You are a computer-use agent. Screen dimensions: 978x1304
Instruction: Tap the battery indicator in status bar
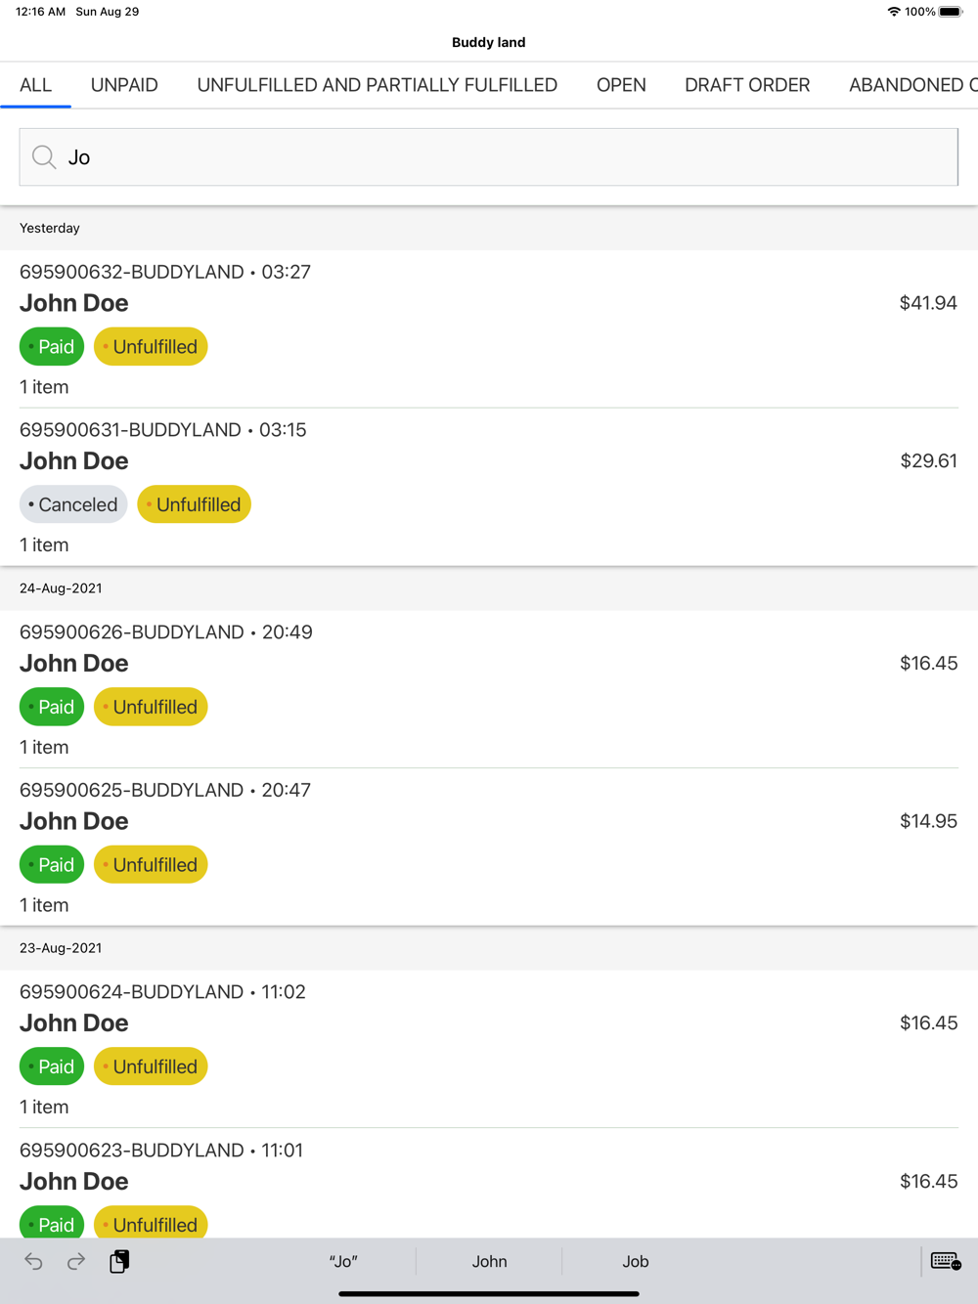pos(950,12)
